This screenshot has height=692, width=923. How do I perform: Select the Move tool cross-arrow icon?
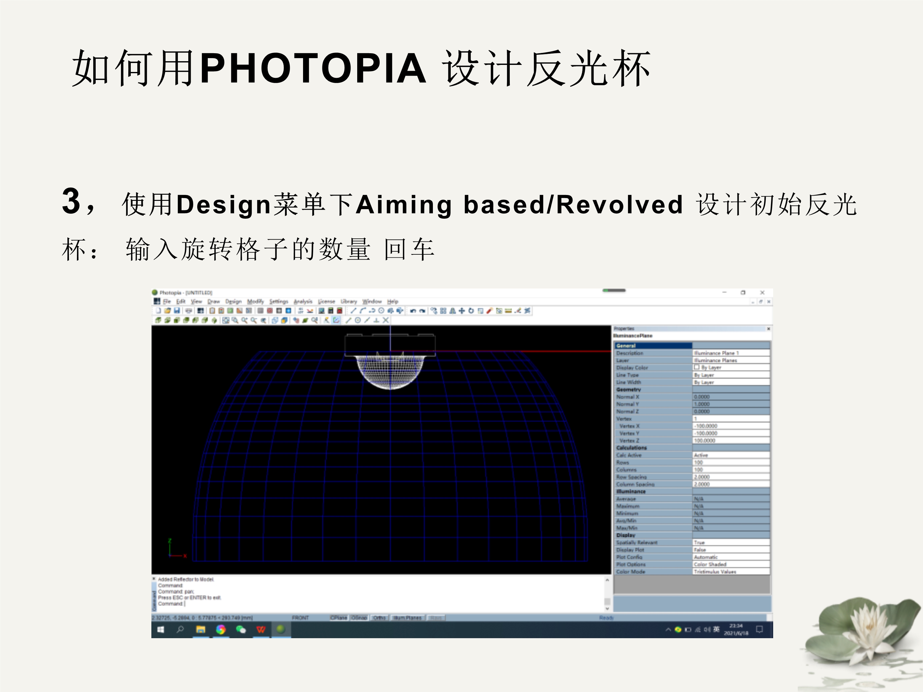click(x=462, y=311)
